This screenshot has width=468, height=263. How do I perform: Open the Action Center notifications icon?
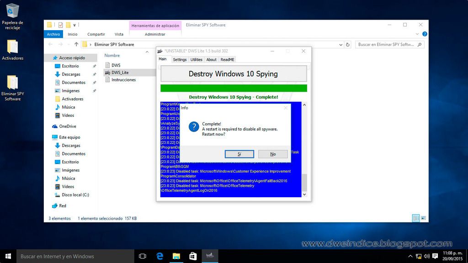click(435, 256)
